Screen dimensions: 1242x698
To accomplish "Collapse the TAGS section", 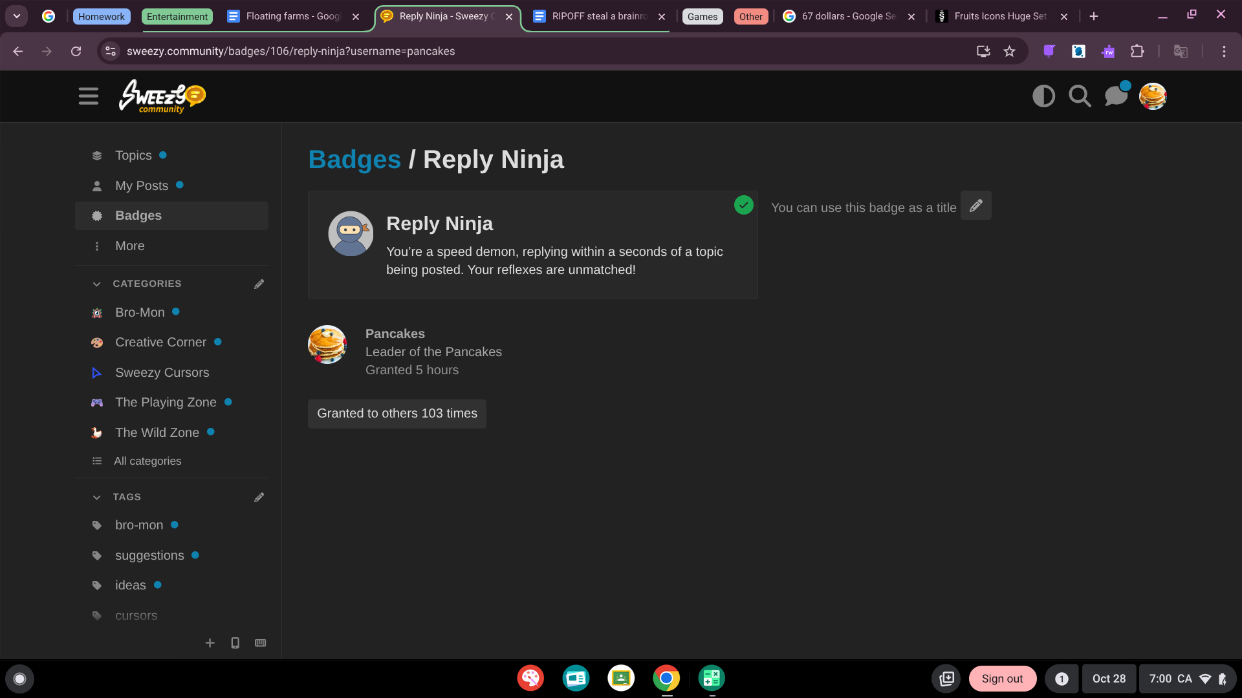I will coord(97,497).
